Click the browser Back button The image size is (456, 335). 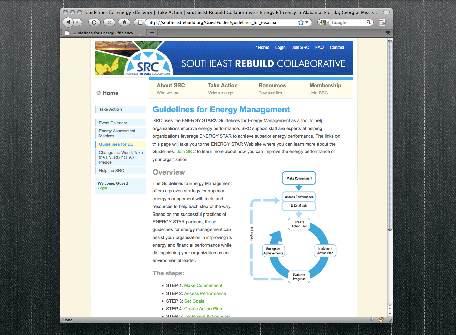(68, 22)
